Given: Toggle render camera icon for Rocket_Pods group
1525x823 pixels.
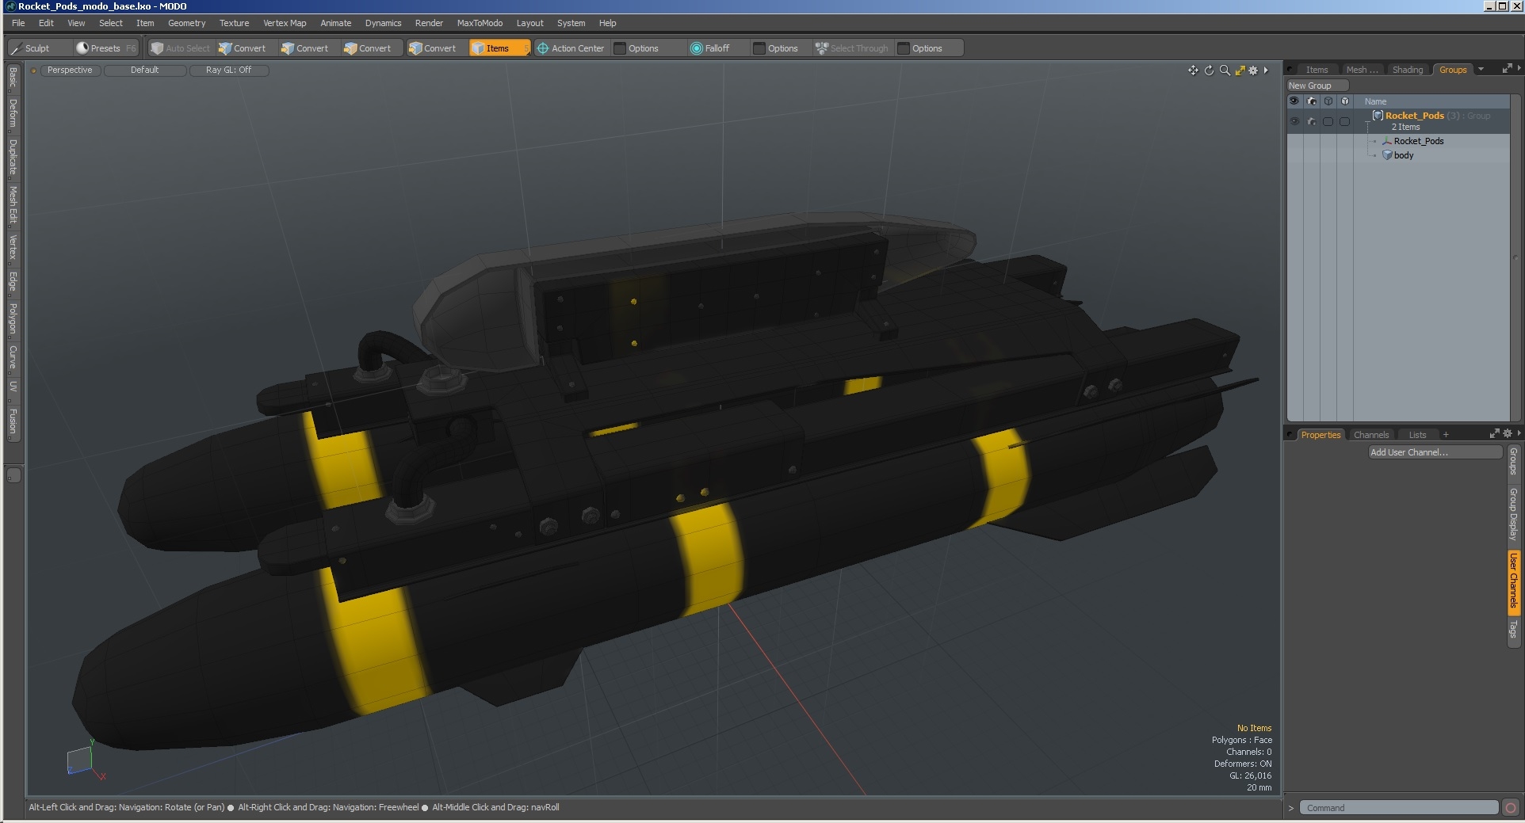Looking at the screenshot, I should [1312, 121].
